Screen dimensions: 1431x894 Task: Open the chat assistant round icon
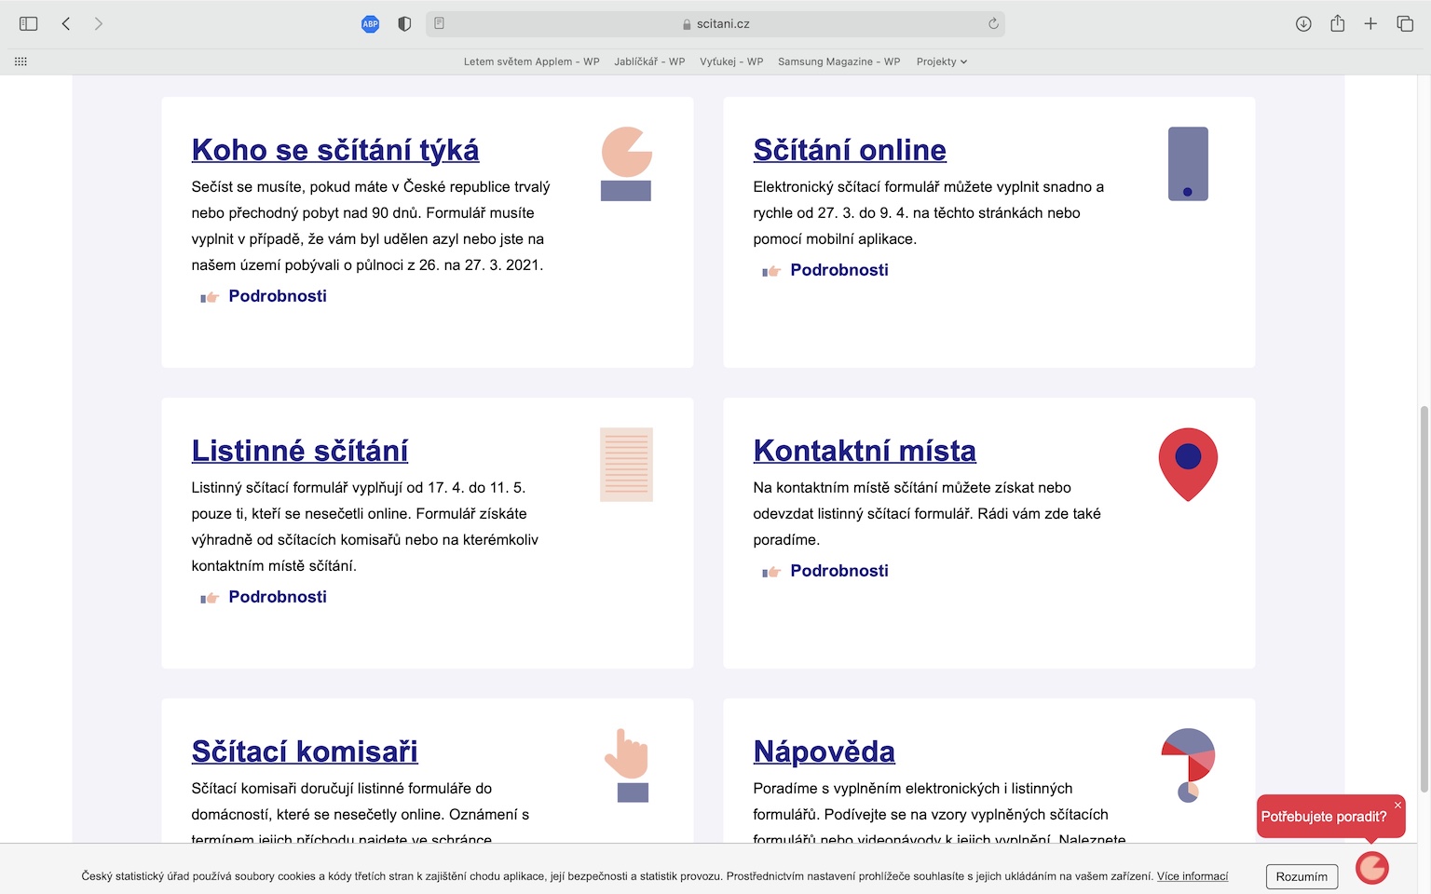pyautogui.click(x=1372, y=868)
